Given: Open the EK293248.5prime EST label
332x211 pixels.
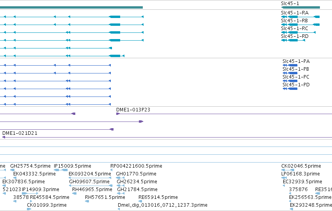Looking at the screenshot, I should pos(311,205).
